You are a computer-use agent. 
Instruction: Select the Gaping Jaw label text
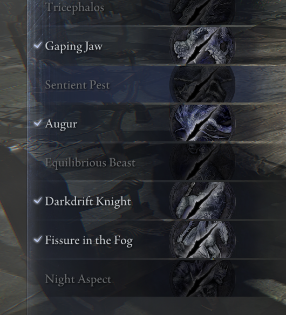point(74,46)
